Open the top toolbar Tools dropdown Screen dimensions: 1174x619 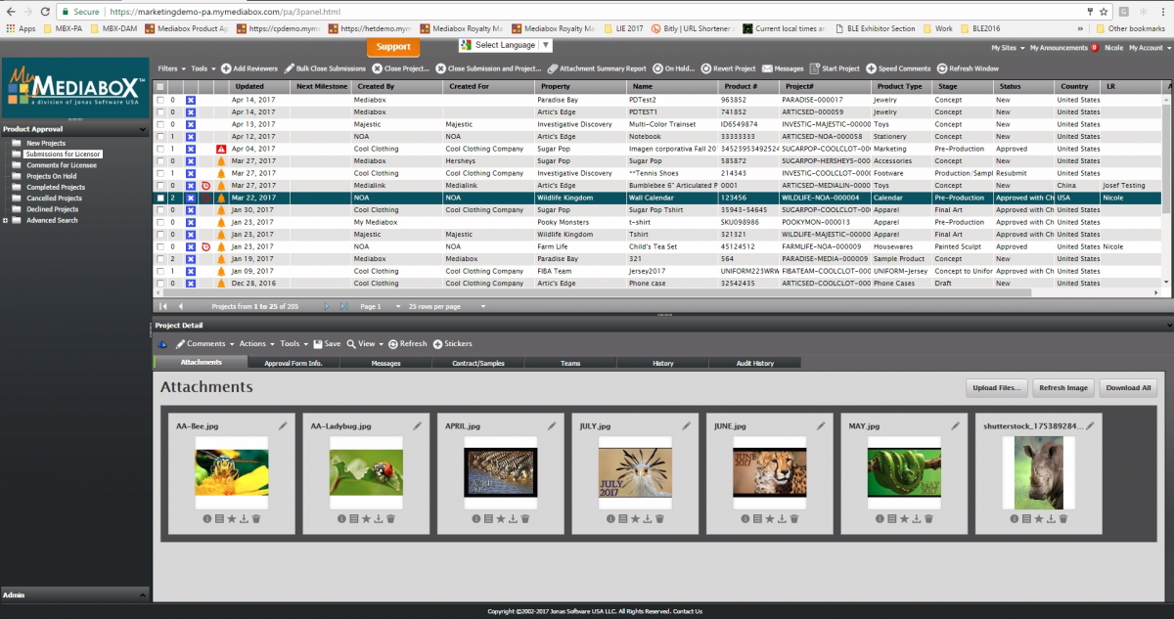coord(203,69)
